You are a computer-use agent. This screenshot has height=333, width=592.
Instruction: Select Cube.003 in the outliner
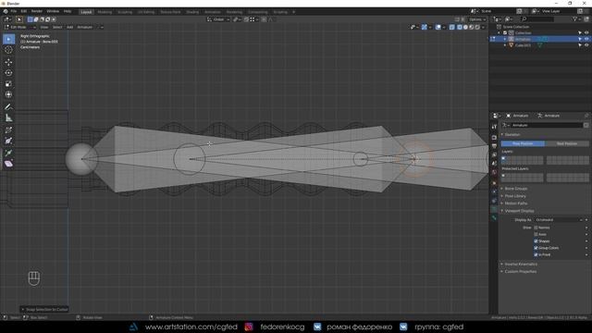(523, 45)
